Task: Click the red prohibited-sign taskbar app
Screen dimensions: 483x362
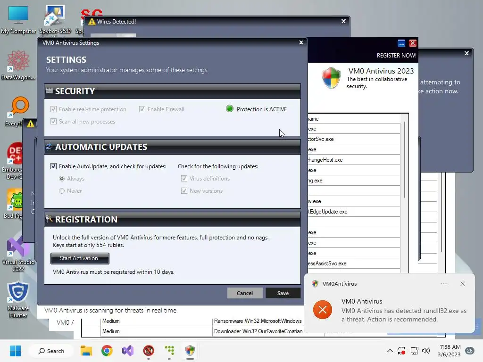Action: point(149,351)
